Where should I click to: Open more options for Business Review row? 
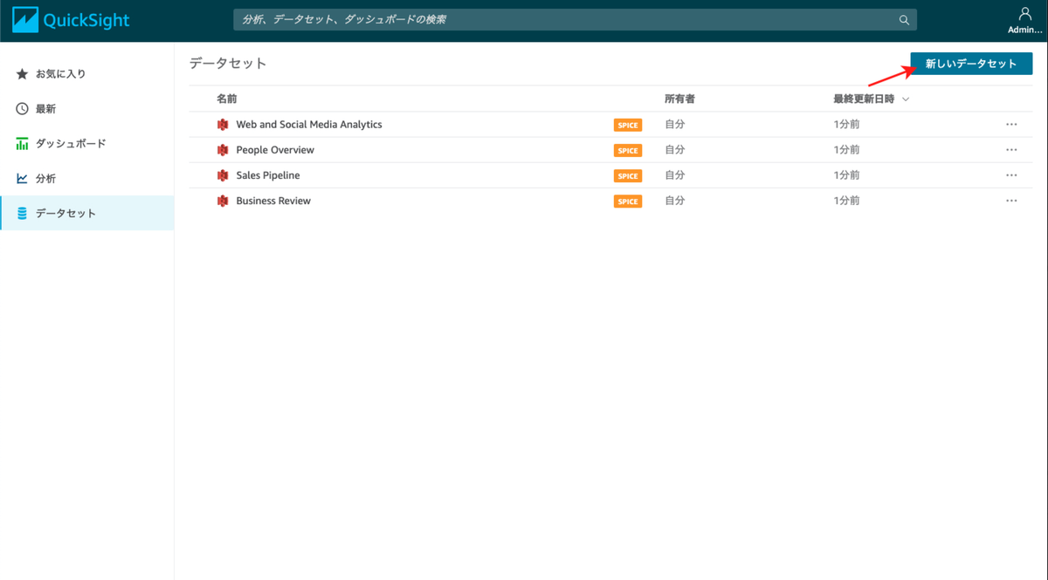point(1011,201)
